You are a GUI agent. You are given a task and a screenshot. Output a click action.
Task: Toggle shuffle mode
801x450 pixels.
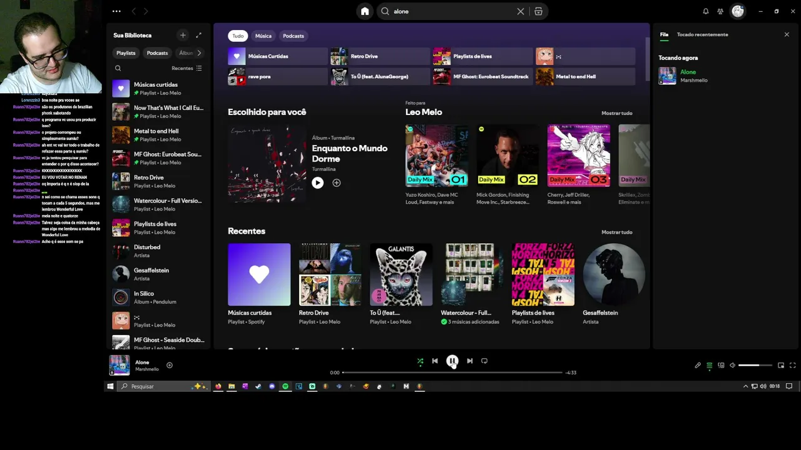(420, 361)
